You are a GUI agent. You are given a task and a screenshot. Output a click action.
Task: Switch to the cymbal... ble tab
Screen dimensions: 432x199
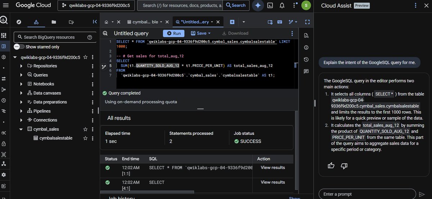145,22
